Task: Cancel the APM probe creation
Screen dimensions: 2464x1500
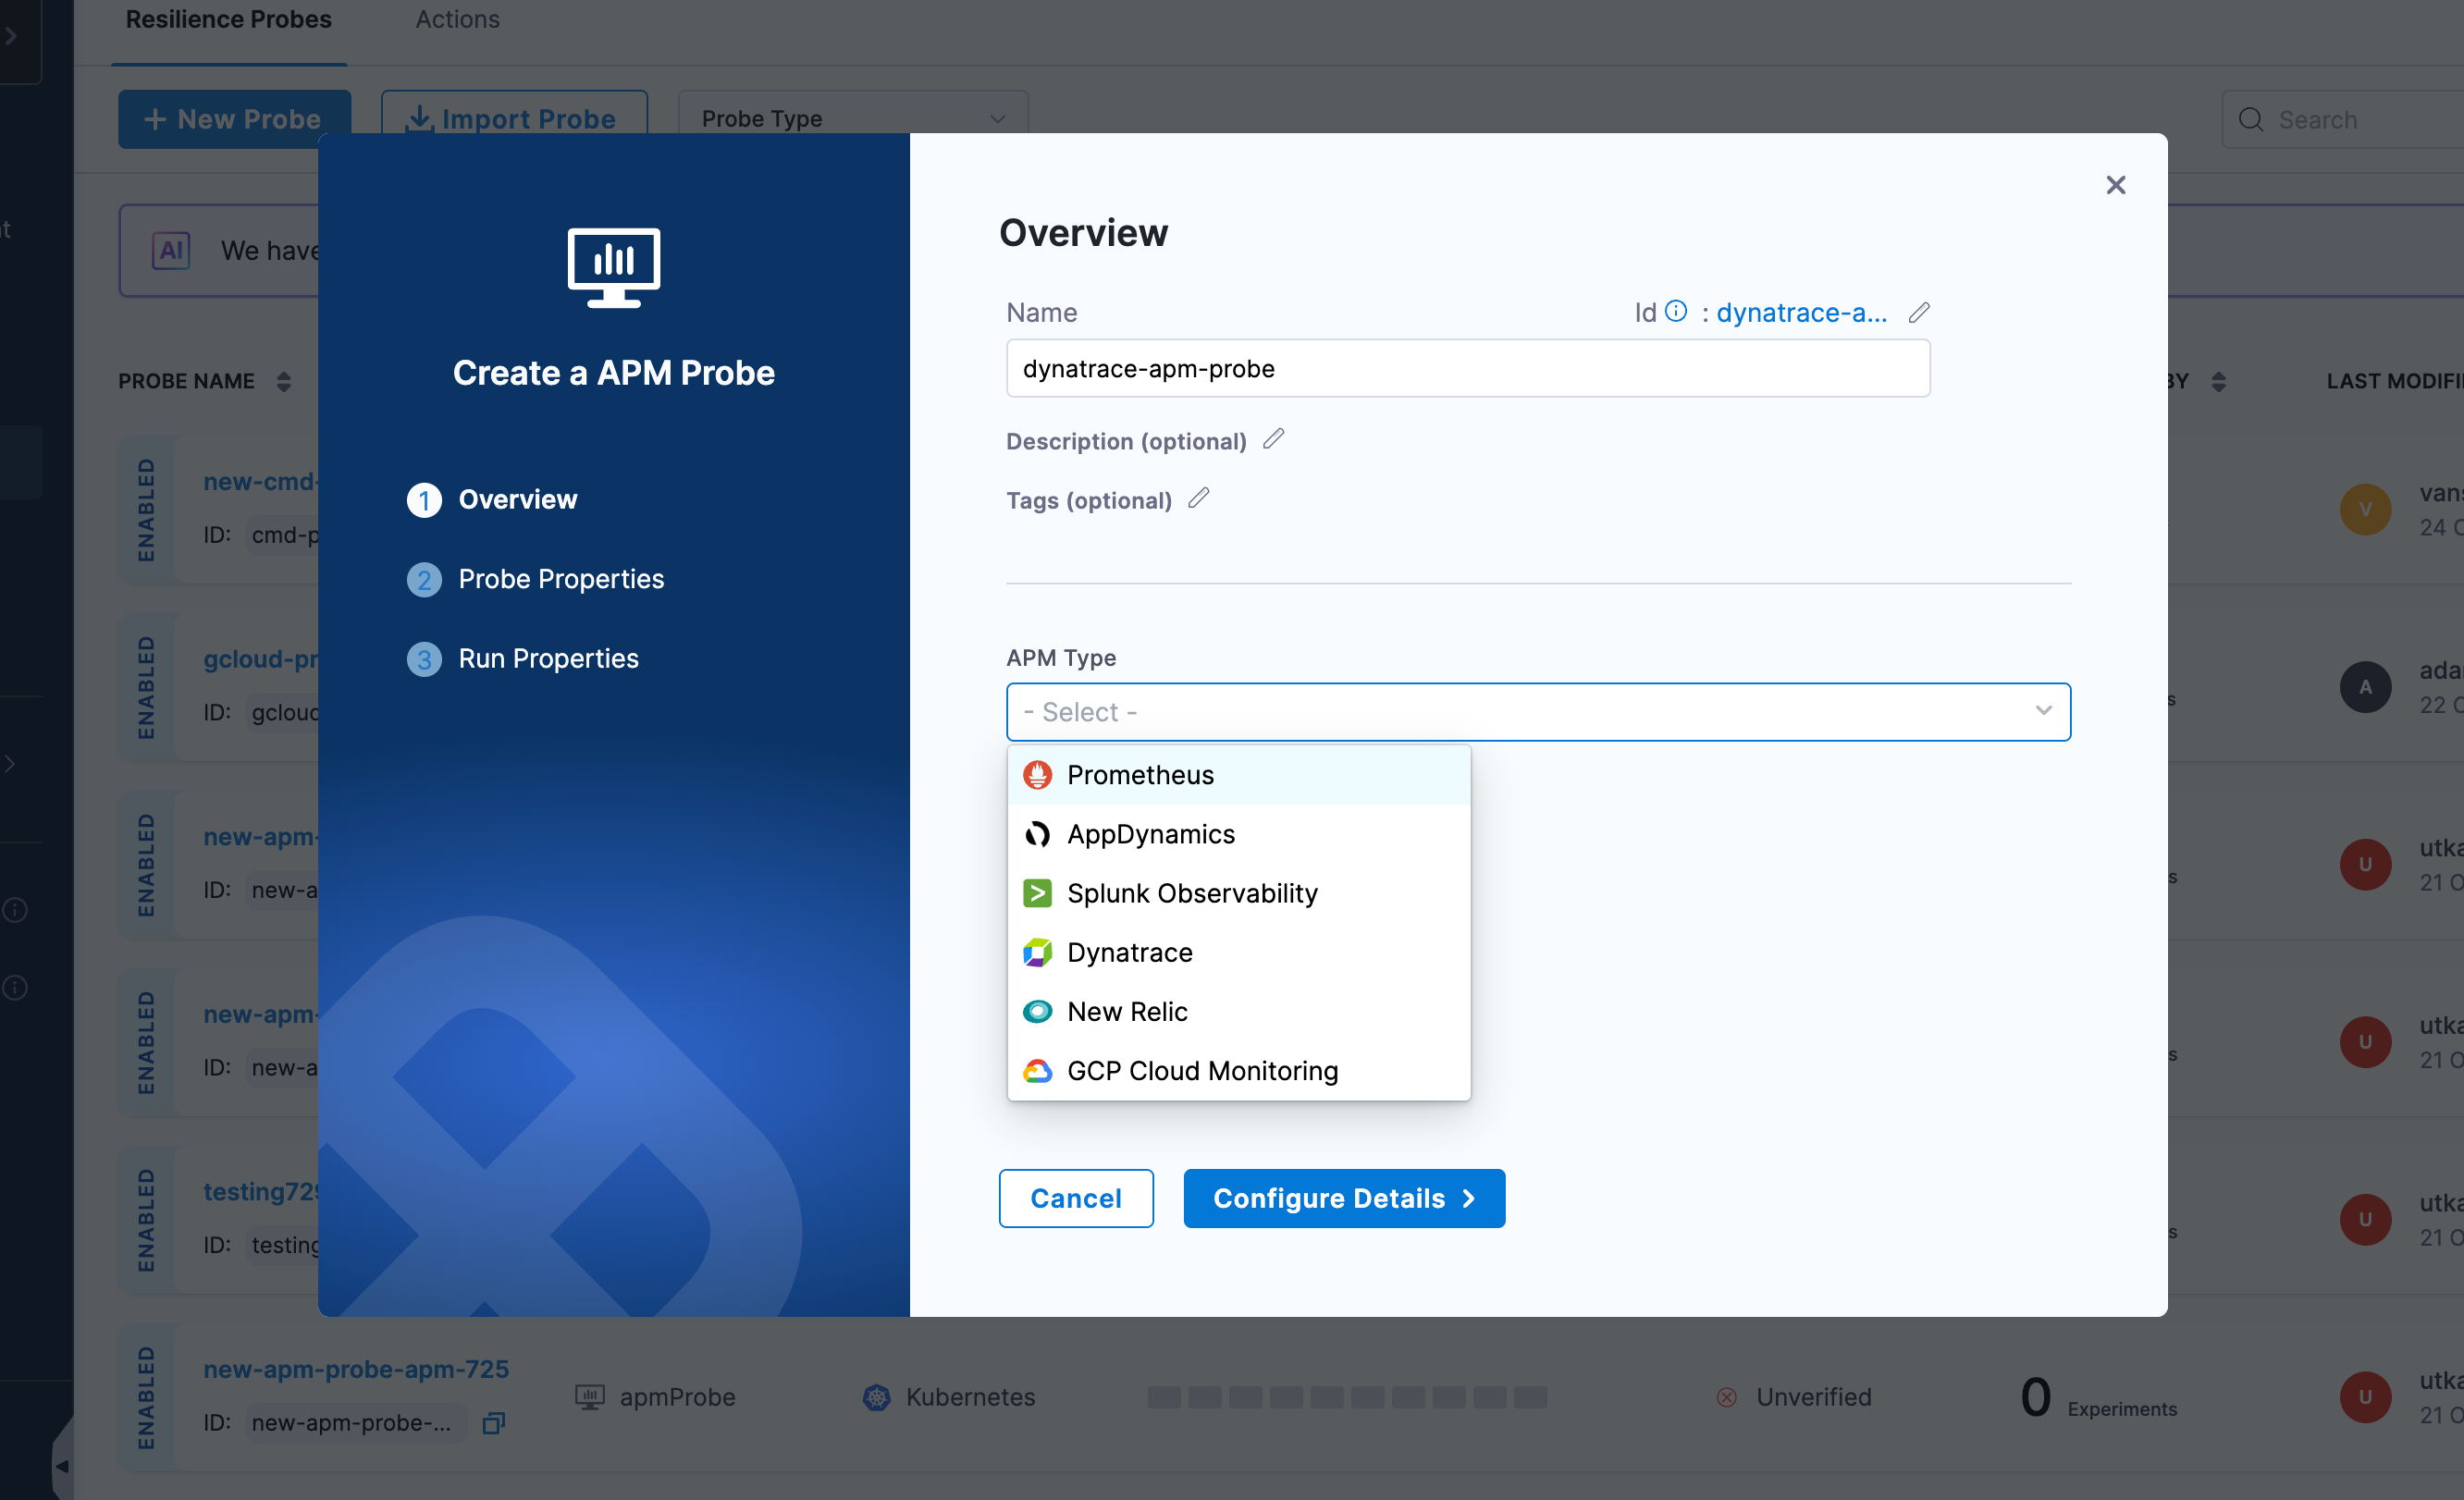Action: [x=1076, y=1198]
